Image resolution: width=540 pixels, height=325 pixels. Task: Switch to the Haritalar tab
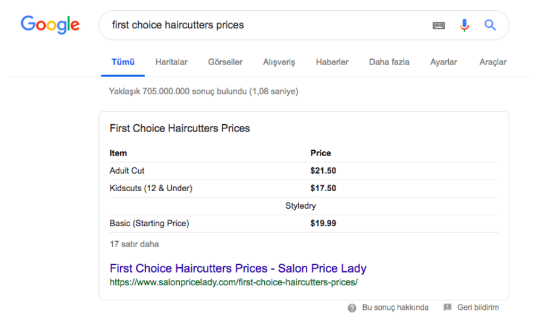tap(171, 62)
